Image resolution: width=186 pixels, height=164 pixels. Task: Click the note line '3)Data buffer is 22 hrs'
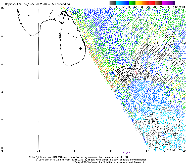click(x=91, y=160)
